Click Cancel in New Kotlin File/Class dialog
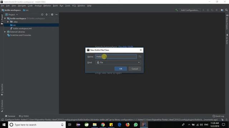Viewport: 229px width, 128px height. (135, 69)
